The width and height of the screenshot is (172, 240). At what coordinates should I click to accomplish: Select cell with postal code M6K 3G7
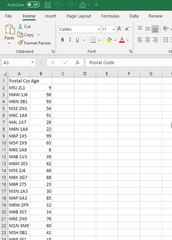coord(19,177)
